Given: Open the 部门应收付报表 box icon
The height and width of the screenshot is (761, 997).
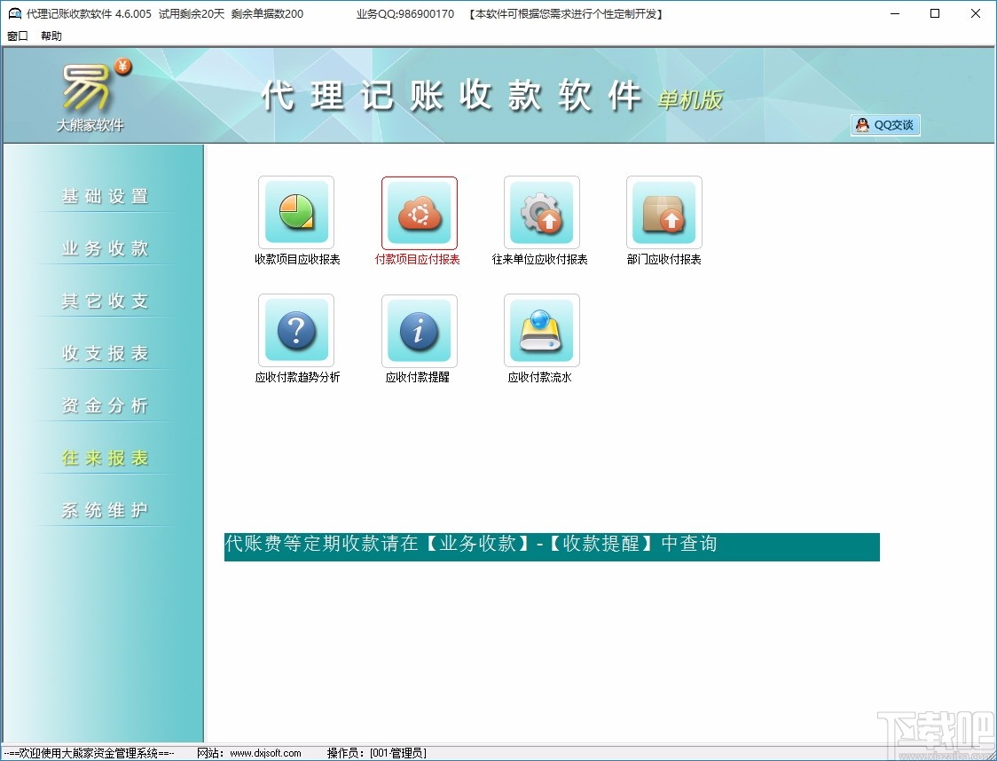Looking at the screenshot, I should click(x=664, y=212).
